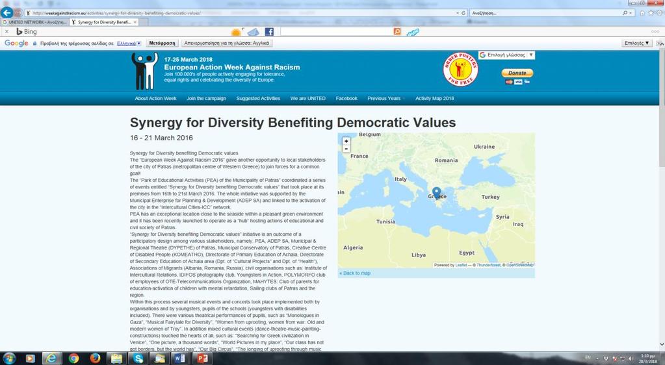Image resolution: width=665 pixels, height=365 pixels.
Task: Click the EN language indicator in the tray
Action: (x=588, y=358)
